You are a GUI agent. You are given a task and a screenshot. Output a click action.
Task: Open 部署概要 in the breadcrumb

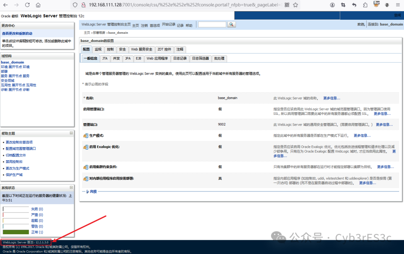click(x=99, y=33)
